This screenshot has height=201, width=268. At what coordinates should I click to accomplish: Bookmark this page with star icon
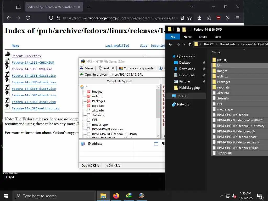click(189, 18)
